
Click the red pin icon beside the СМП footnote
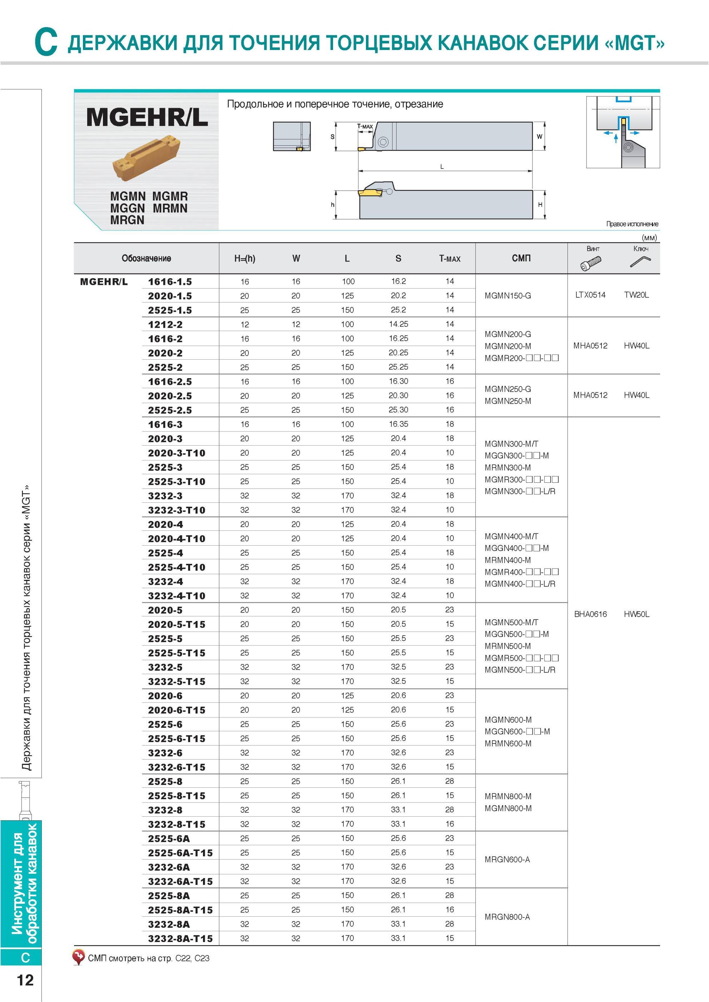pos(78,957)
